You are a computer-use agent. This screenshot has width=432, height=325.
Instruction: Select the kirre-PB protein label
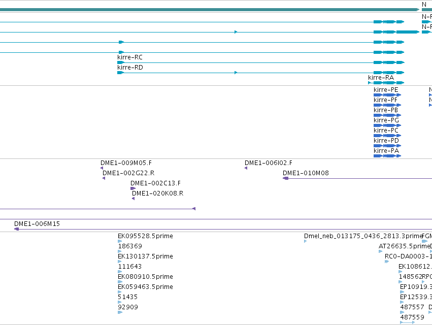[386, 110]
